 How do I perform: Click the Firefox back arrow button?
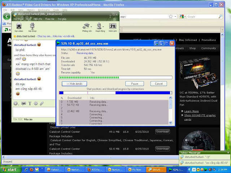pyautogui.click(x=6, y=17)
